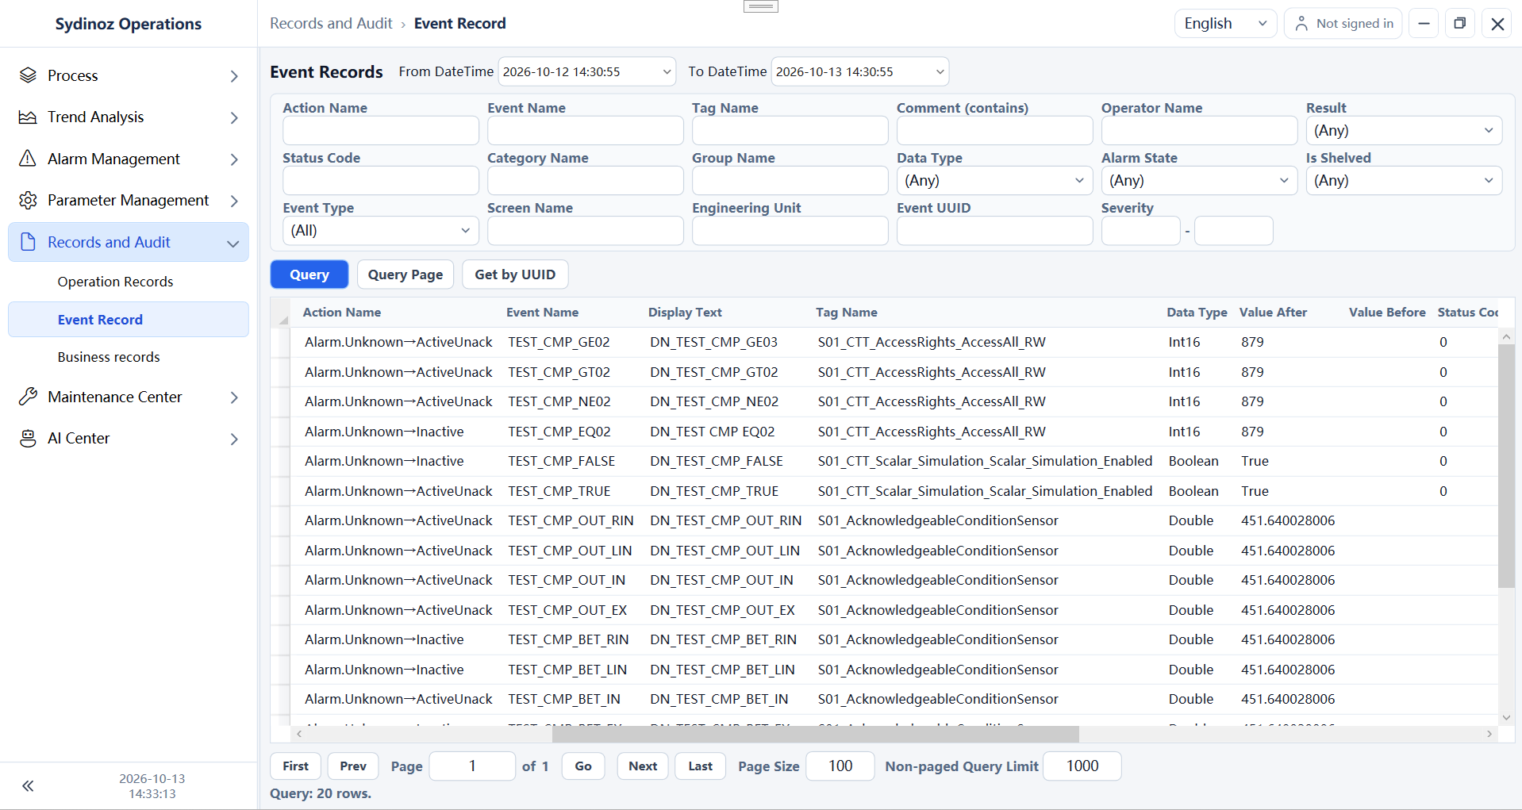1522x810 pixels.
Task: Click the Trend Analysis chart icon
Action: [28, 117]
